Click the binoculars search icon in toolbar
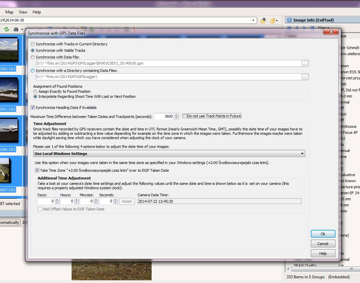 tap(16, 29)
